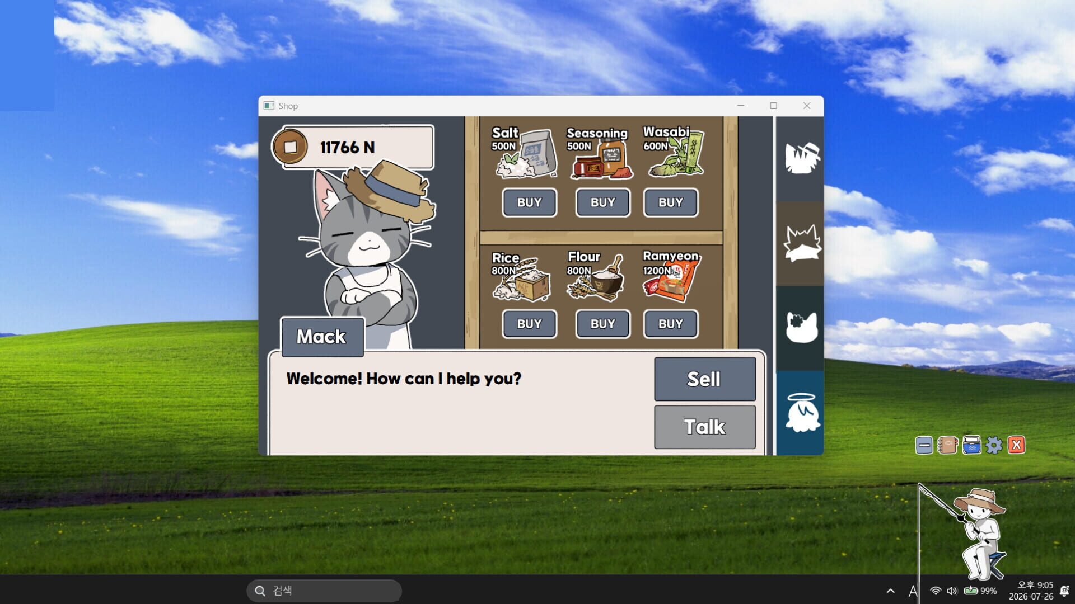Switch to the flower cat shopkeeper tab
This screenshot has height=604, width=1075.
pos(801,328)
